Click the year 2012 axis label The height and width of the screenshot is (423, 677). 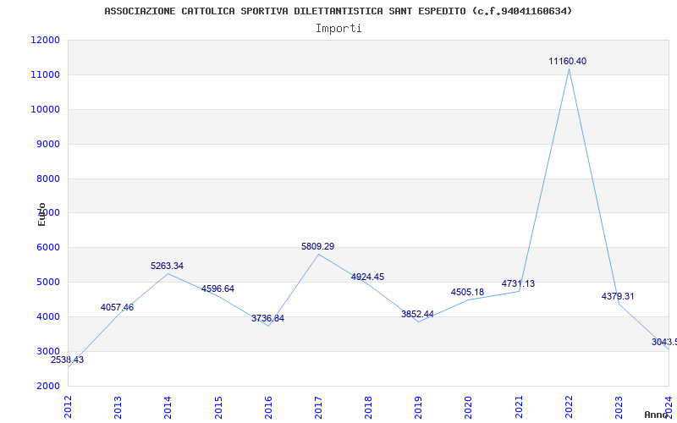69,407
